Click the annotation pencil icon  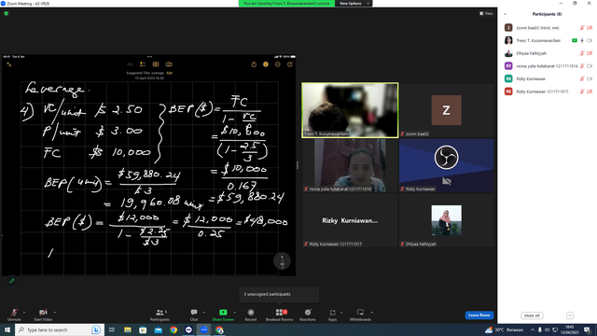pos(12,281)
